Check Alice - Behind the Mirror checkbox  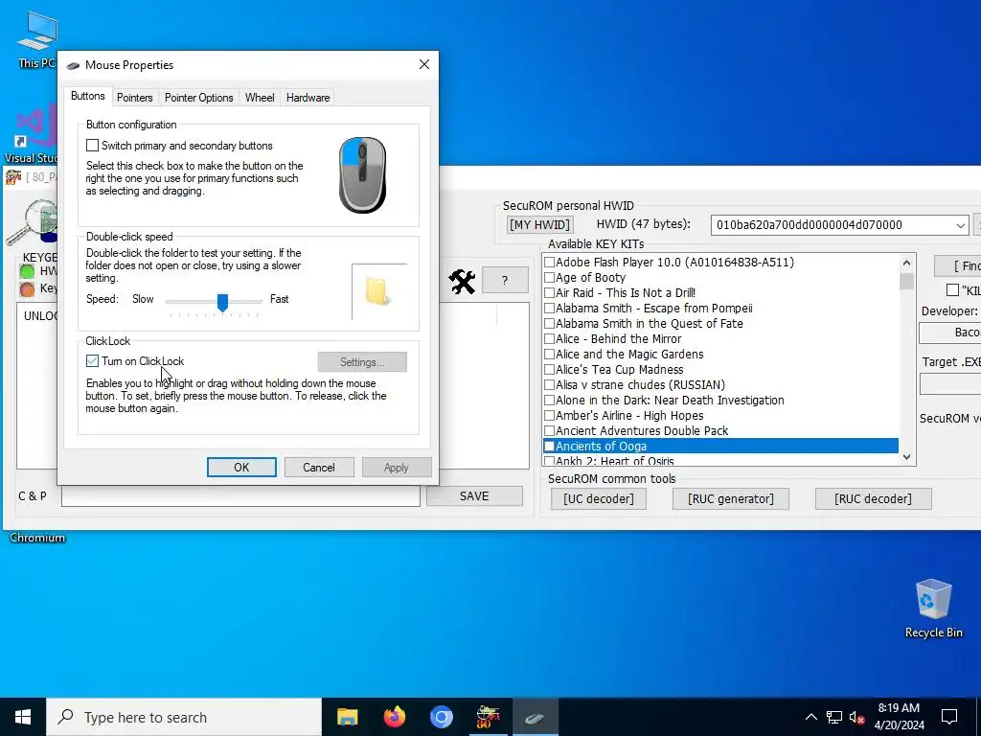[x=549, y=338]
